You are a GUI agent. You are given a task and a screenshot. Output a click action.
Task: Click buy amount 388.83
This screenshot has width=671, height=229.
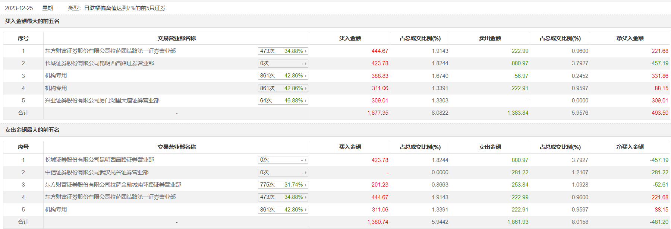click(380, 76)
